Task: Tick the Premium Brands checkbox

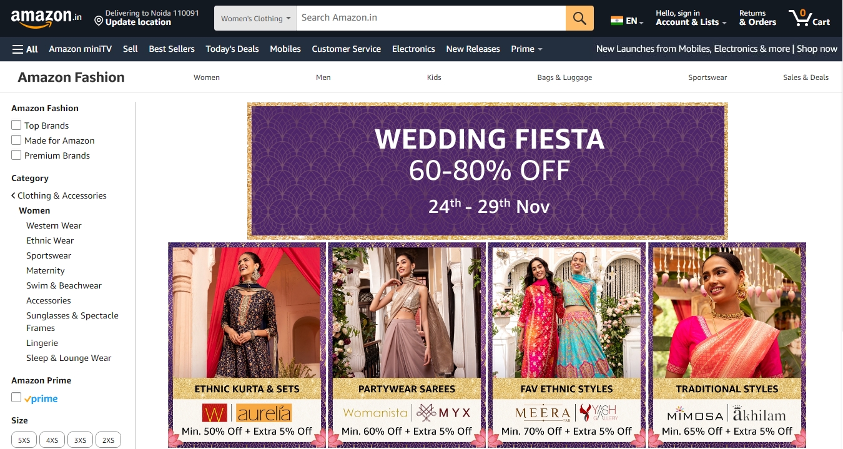Action: pyautogui.click(x=16, y=155)
